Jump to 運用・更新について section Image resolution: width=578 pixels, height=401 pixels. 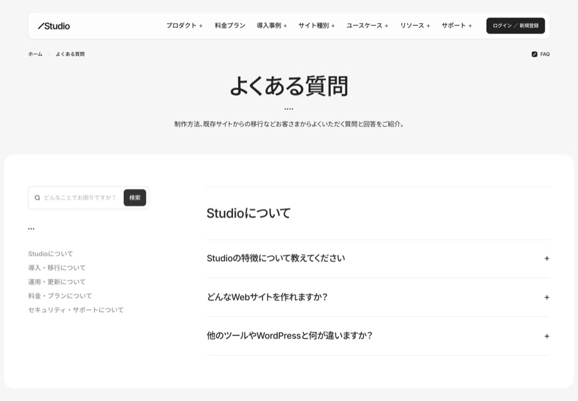pyautogui.click(x=57, y=282)
